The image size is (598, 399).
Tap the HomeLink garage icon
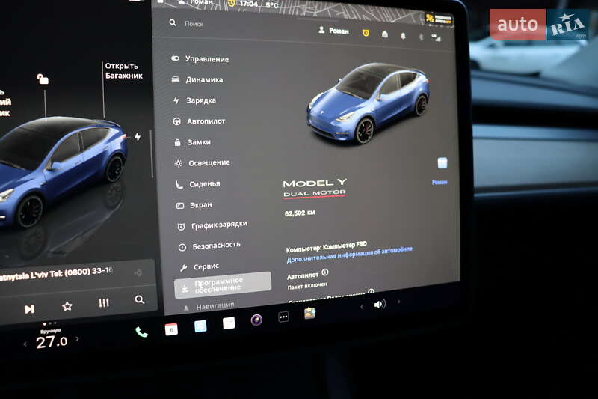pyautogui.click(x=385, y=34)
